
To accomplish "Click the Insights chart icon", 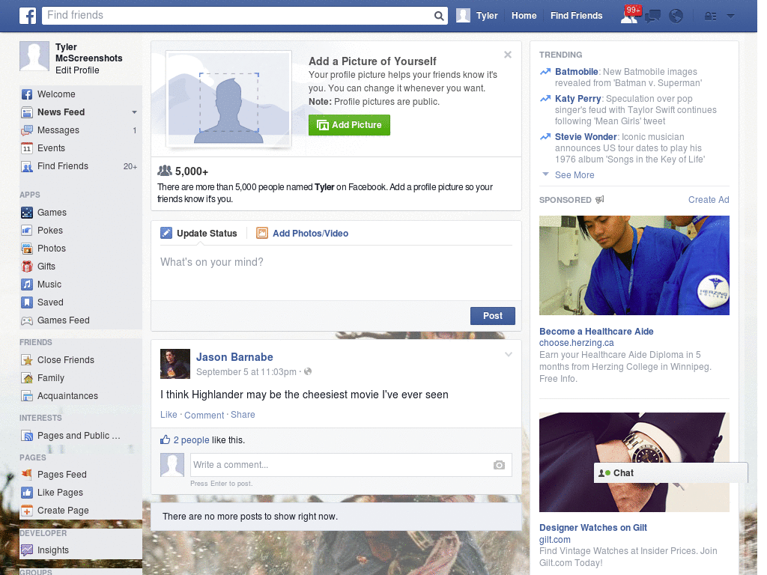I will click(x=27, y=550).
